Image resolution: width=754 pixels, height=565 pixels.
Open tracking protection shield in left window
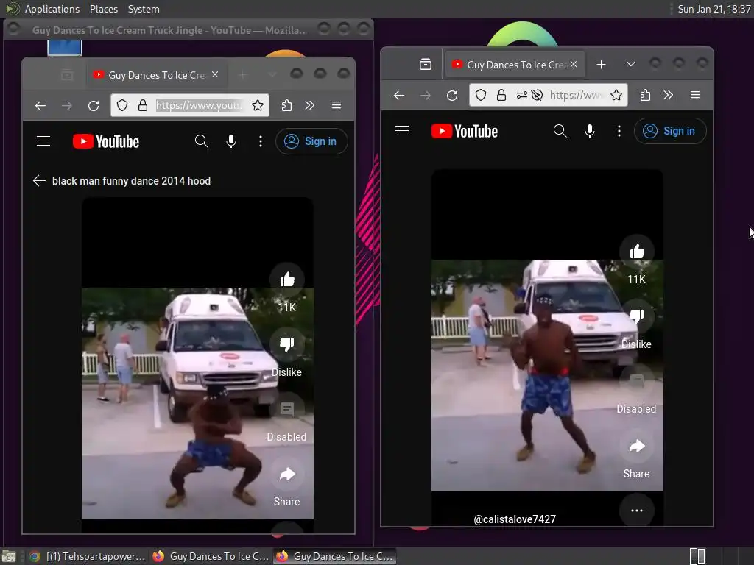point(122,105)
